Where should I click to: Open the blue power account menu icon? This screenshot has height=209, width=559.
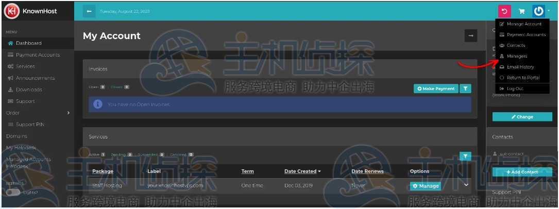(x=538, y=11)
